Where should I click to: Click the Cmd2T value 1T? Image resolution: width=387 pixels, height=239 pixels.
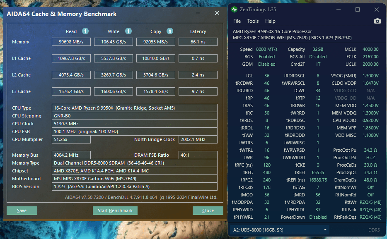[318, 64]
